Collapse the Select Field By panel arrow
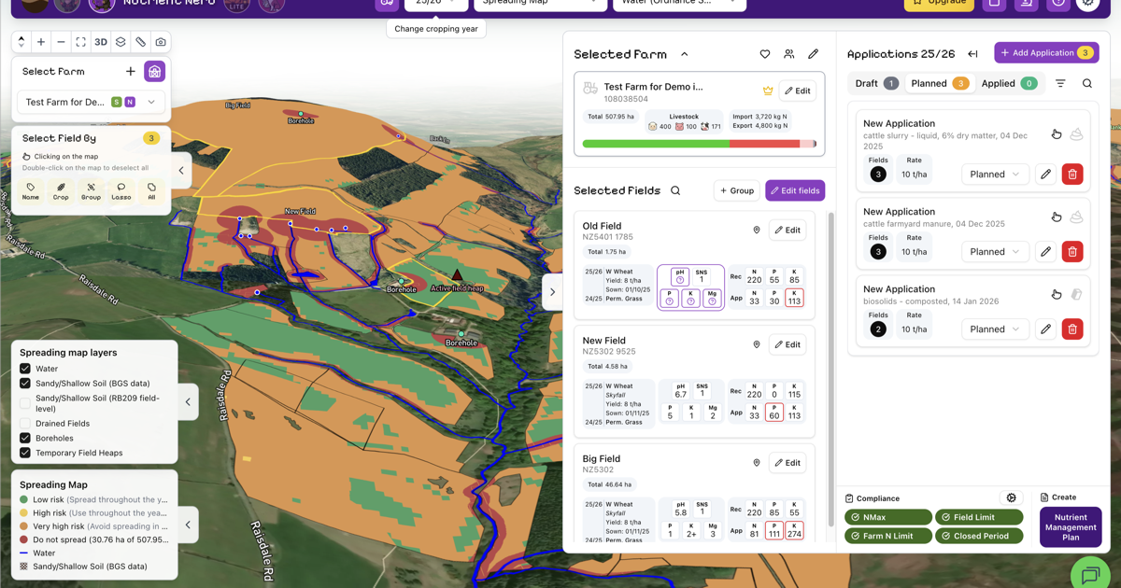This screenshot has height=588, width=1121. (181, 170)
